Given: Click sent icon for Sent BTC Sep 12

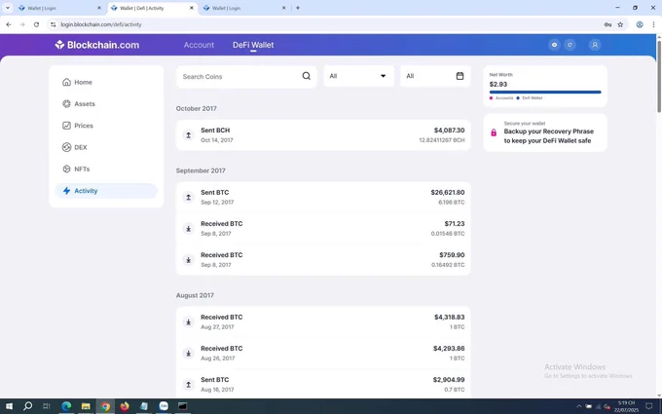Looking at the screenshot, I should [188, 198].
